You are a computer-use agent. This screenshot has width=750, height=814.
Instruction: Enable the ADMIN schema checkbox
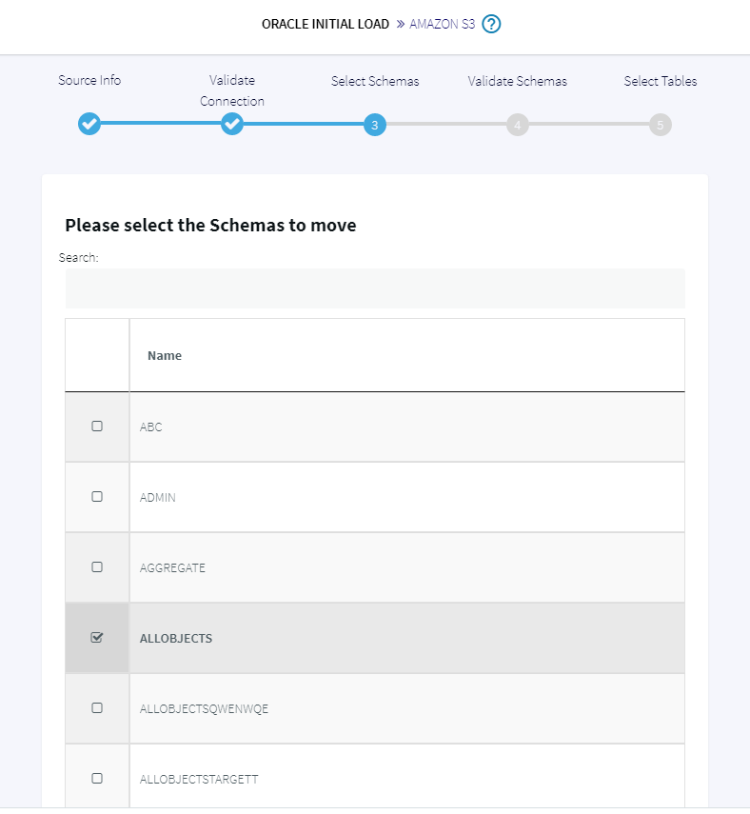pos(97,497)
